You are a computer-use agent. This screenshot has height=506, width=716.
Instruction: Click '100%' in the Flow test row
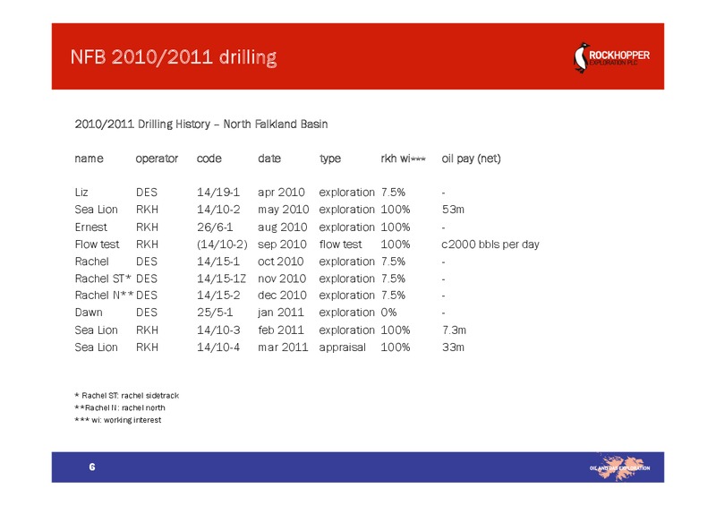[396, 244]
